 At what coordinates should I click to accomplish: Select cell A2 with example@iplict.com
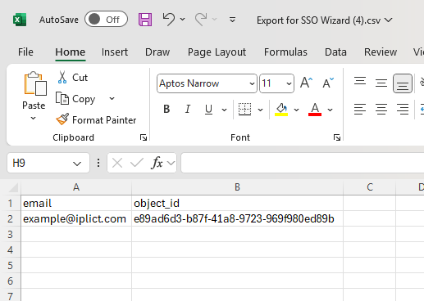point(76,218)
